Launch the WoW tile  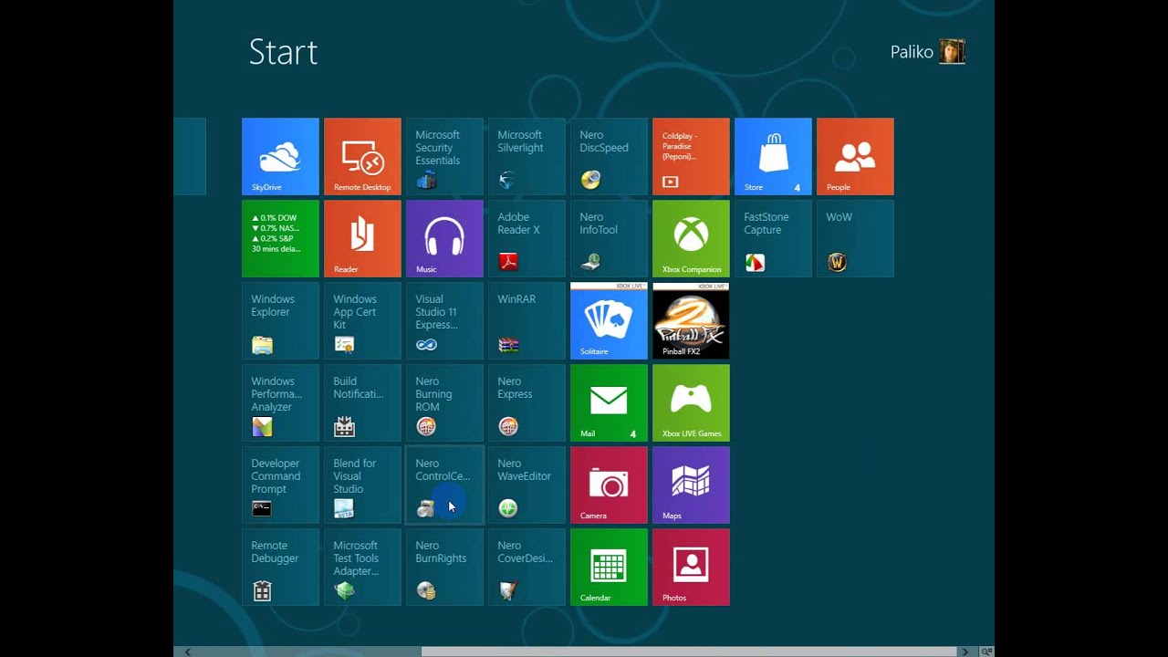click(x=855, y=238)
